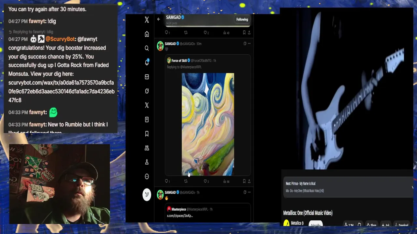Open the x.com/i/spaces link
Screen dimensions: 417x234
point(180,216)
